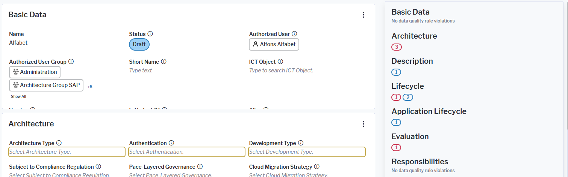Viewport: 568px width, 177px height.
Task: Show info tooltip for Authorized User
Action: (x=294, y=34)
